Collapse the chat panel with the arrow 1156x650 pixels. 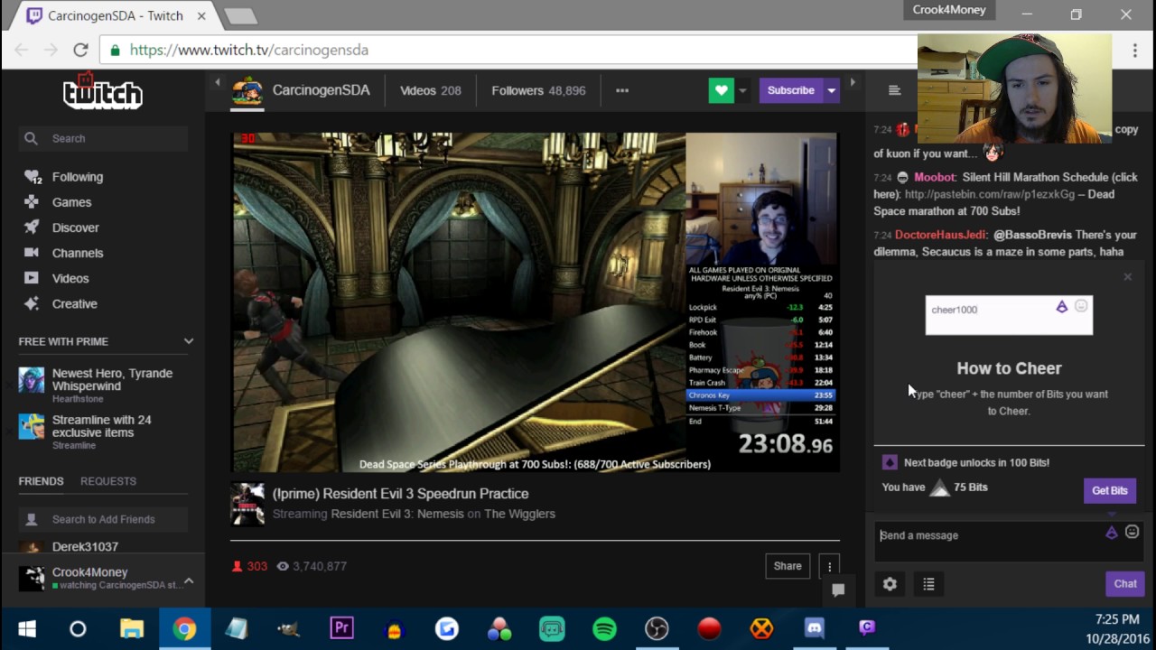(852, 82)
